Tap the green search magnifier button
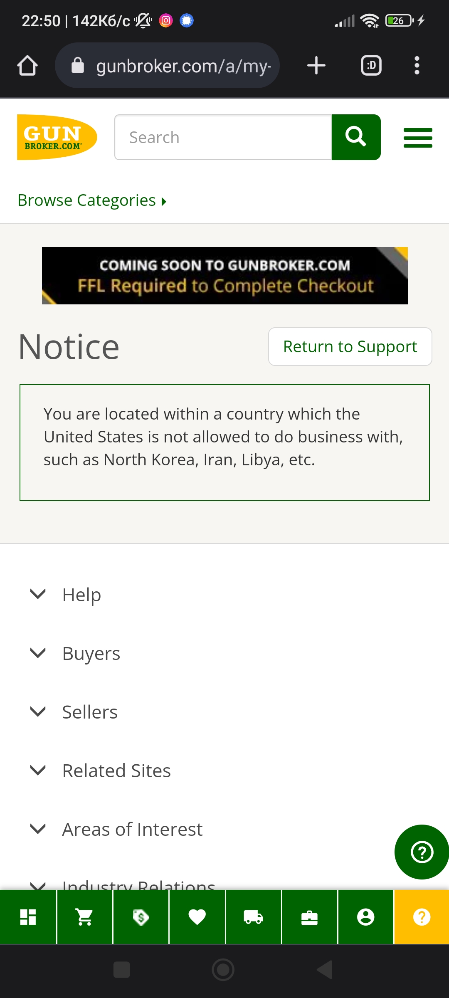Screen dimensions: 449x998 tap(356, 137)
